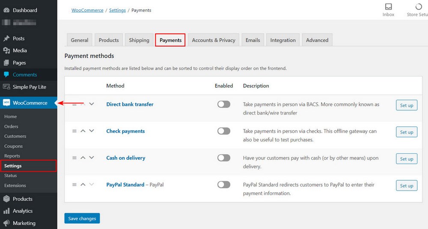428x229 pixels.
Task: Move PayPal Standard up with arrow
Action: pyautogui.click(x=83, y=185)
